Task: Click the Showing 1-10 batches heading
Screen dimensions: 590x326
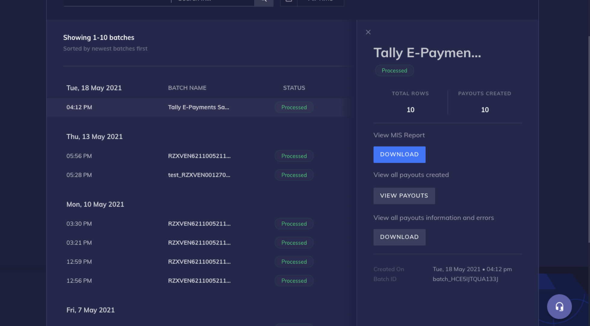Action: pos(99,38)
